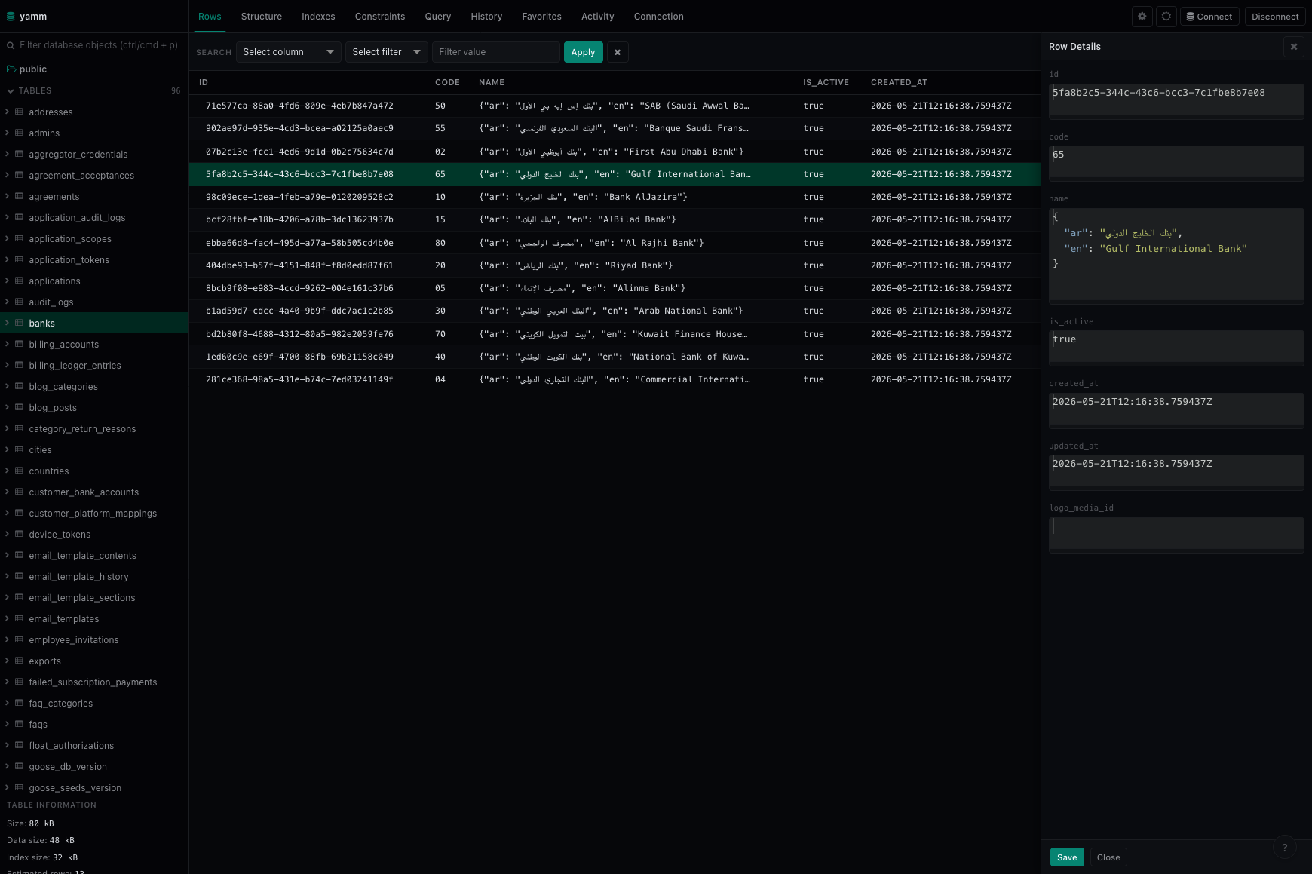Screen dimensions: 1312x874
Task: Click the table icon beside device_tokens
Action: pos(19,534)
